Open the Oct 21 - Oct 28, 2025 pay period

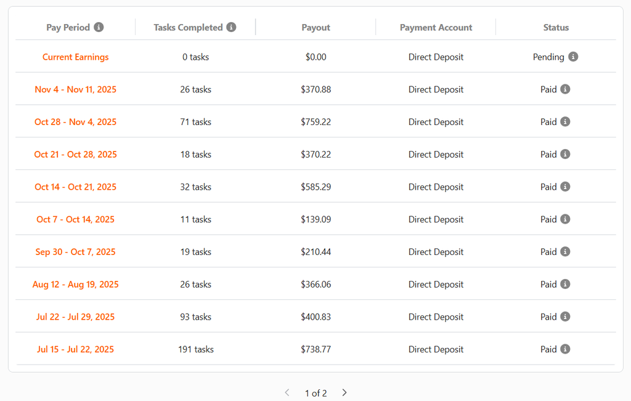76,155
